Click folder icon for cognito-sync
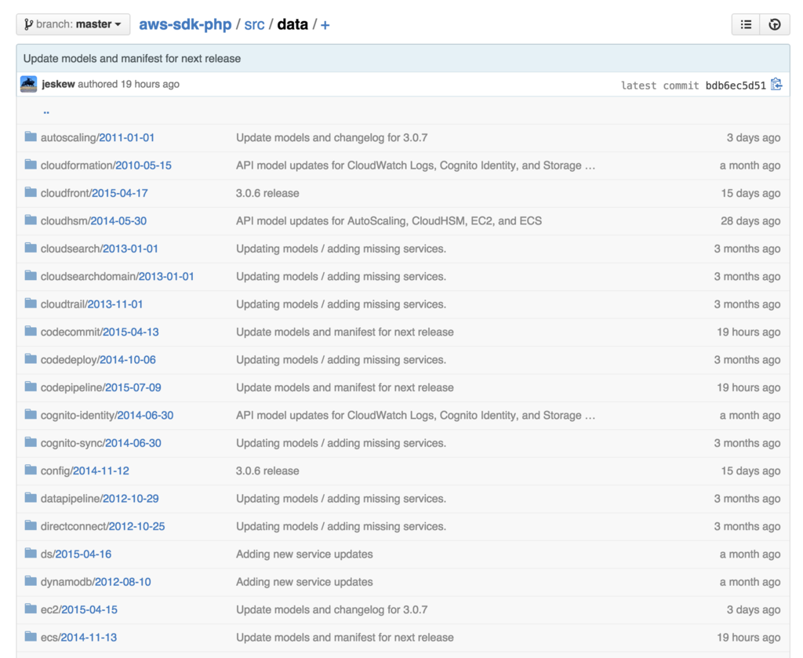The image size is (803, 658). pos(31,442)
